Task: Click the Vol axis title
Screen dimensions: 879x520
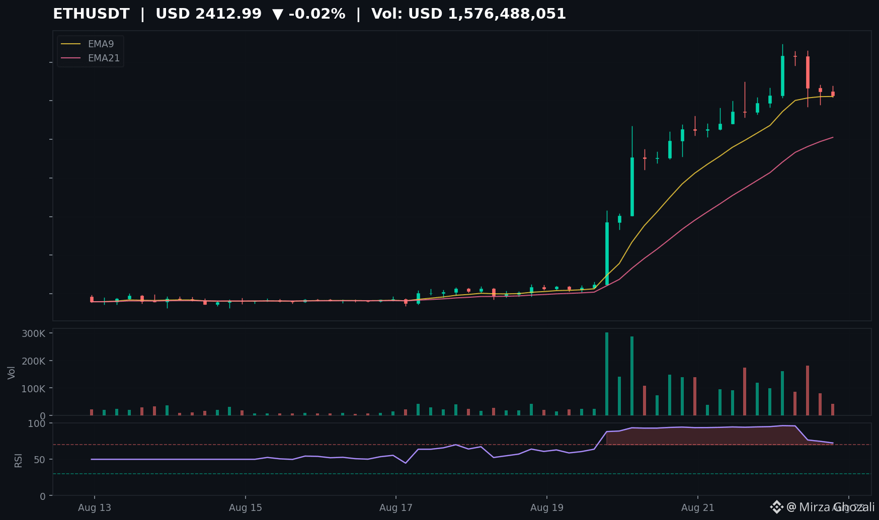Action: pos(12,373)
